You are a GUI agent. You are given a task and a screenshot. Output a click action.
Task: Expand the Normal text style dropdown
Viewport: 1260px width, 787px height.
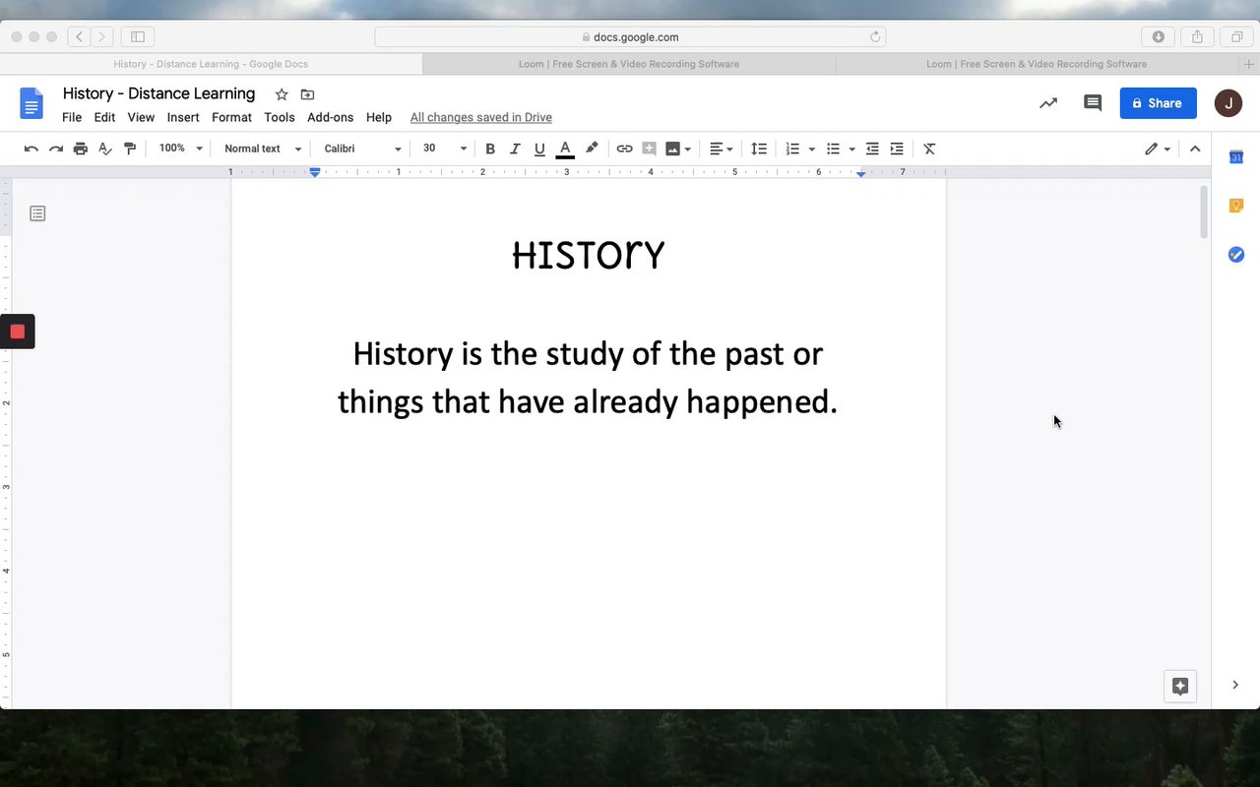262,149
